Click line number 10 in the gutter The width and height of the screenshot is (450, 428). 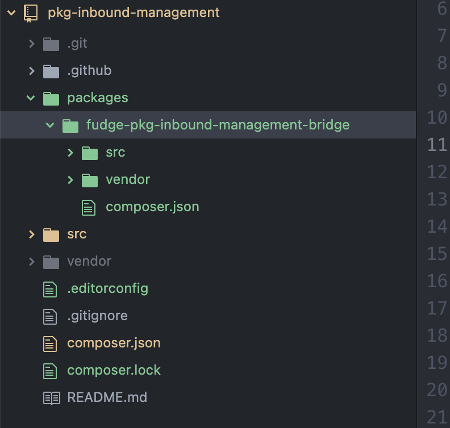click(437, 118)
